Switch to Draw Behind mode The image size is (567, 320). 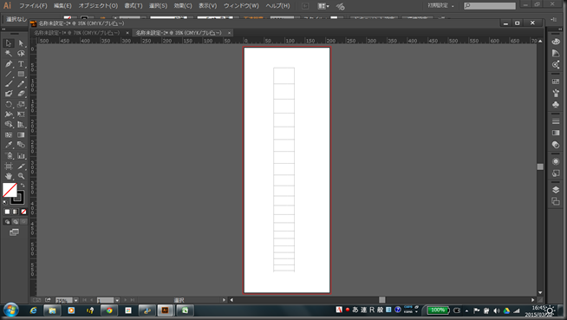[x=16, y=222]
